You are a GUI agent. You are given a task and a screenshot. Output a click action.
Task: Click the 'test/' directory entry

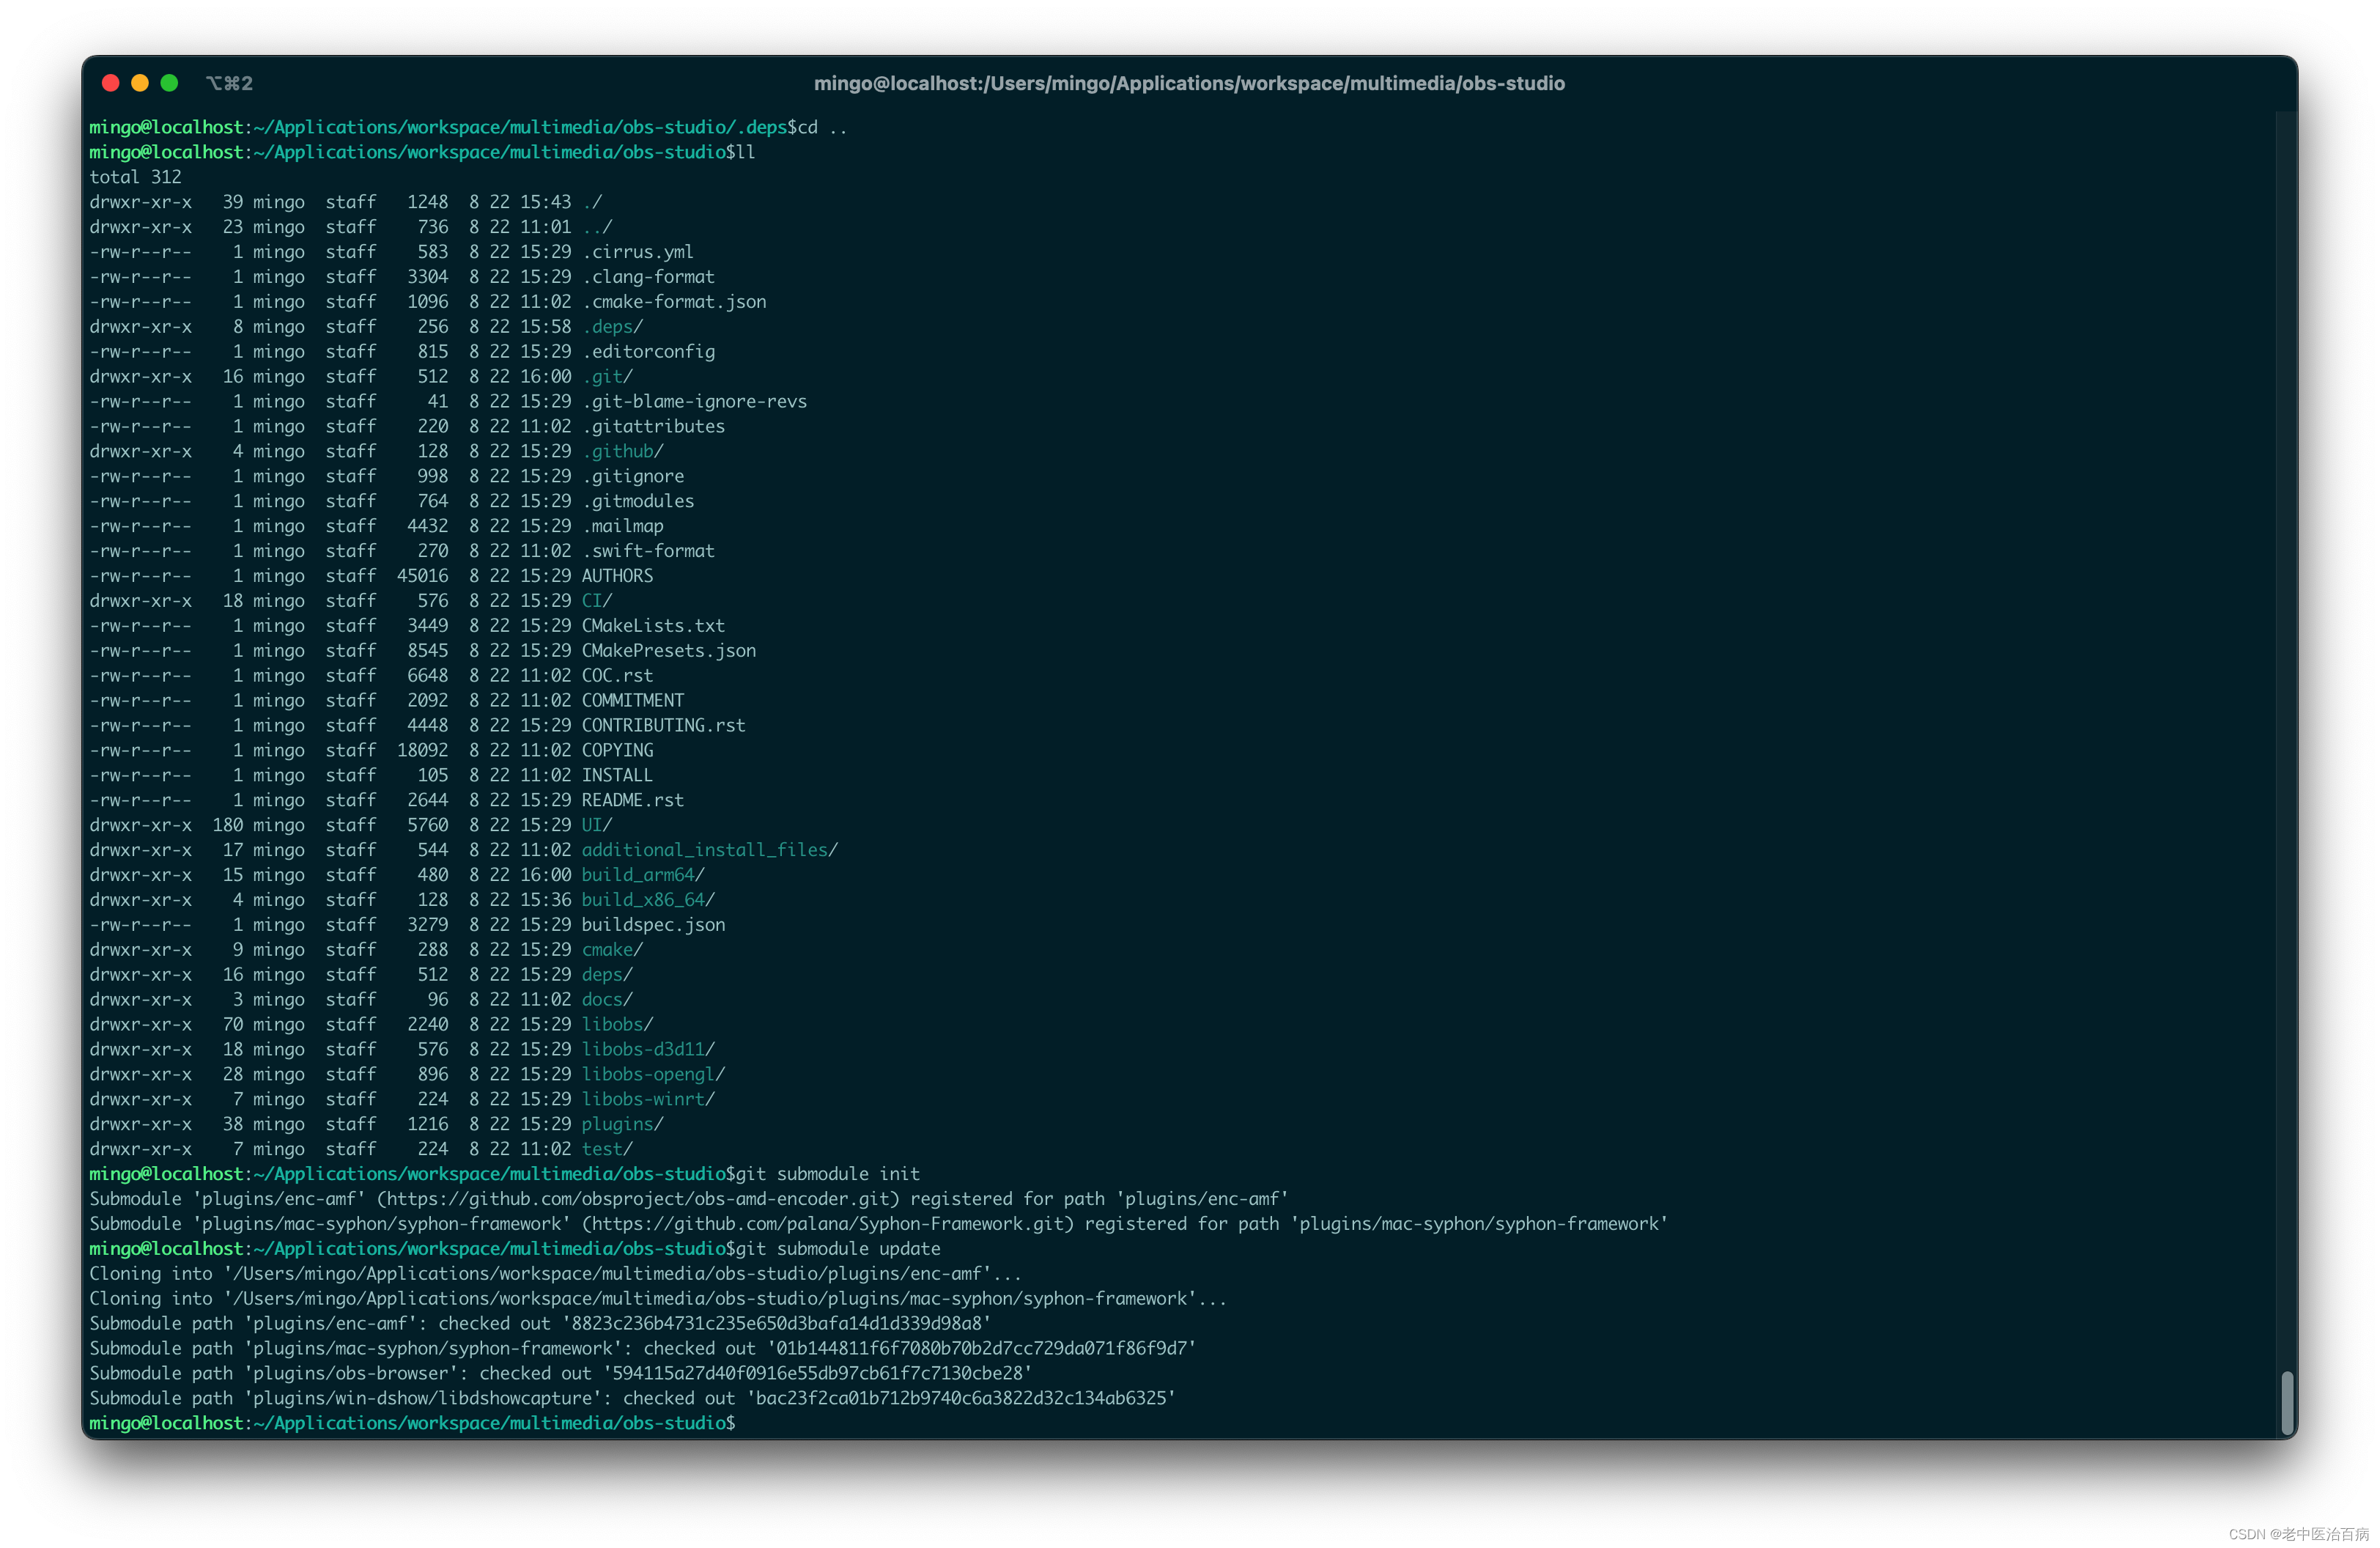pyautogui.click(x=607, y=1150)
